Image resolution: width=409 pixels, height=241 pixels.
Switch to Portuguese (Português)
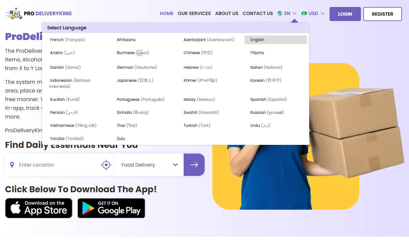pos(141,99)
